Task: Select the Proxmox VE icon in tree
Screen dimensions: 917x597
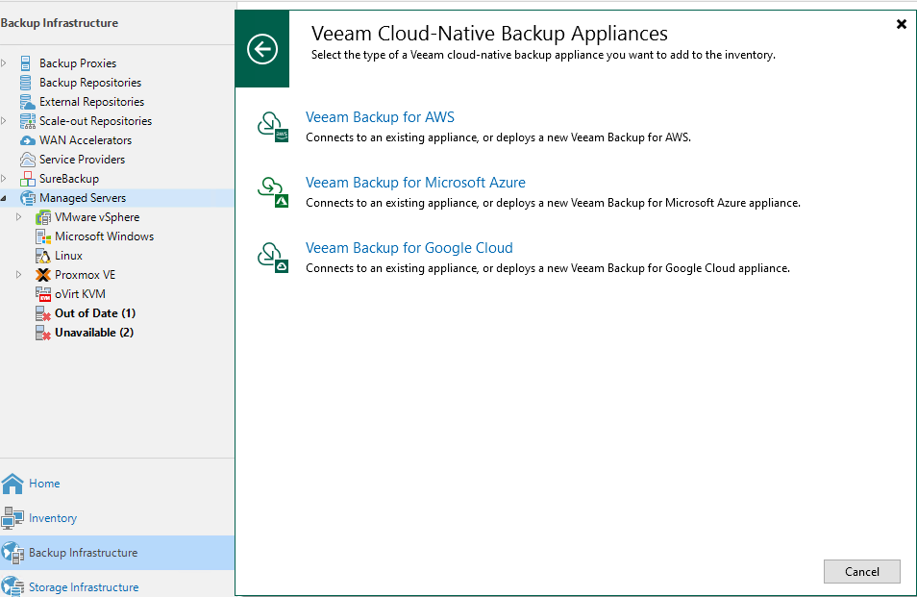Action: click(x=43, y=275)
